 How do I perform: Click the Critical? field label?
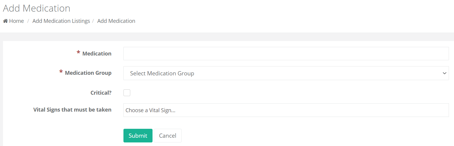coord(101,93)
